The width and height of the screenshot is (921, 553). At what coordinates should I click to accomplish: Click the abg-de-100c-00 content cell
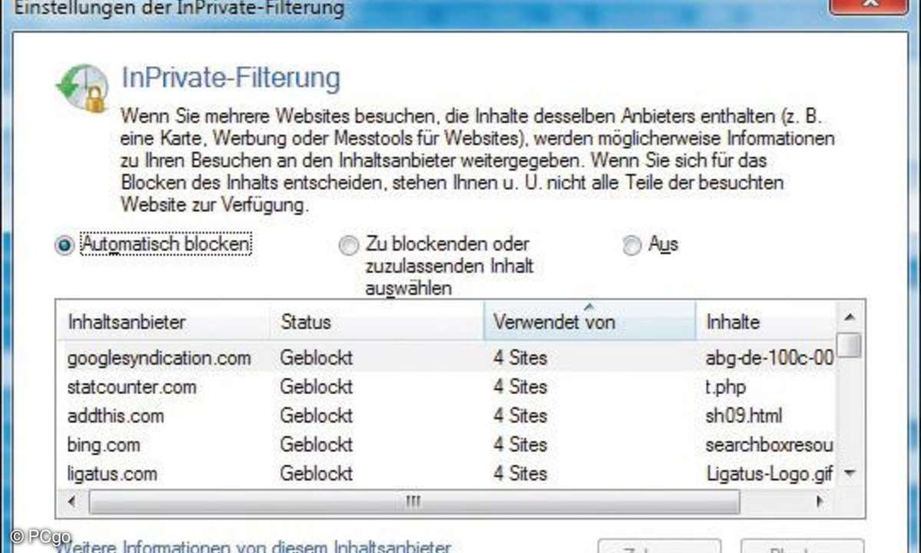point(770,357)
